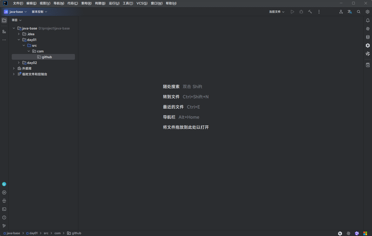Collapse the day01 module folder

click(x=19, y=40)
